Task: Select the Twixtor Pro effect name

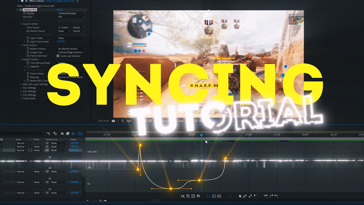Action: (x=30, y=10)
